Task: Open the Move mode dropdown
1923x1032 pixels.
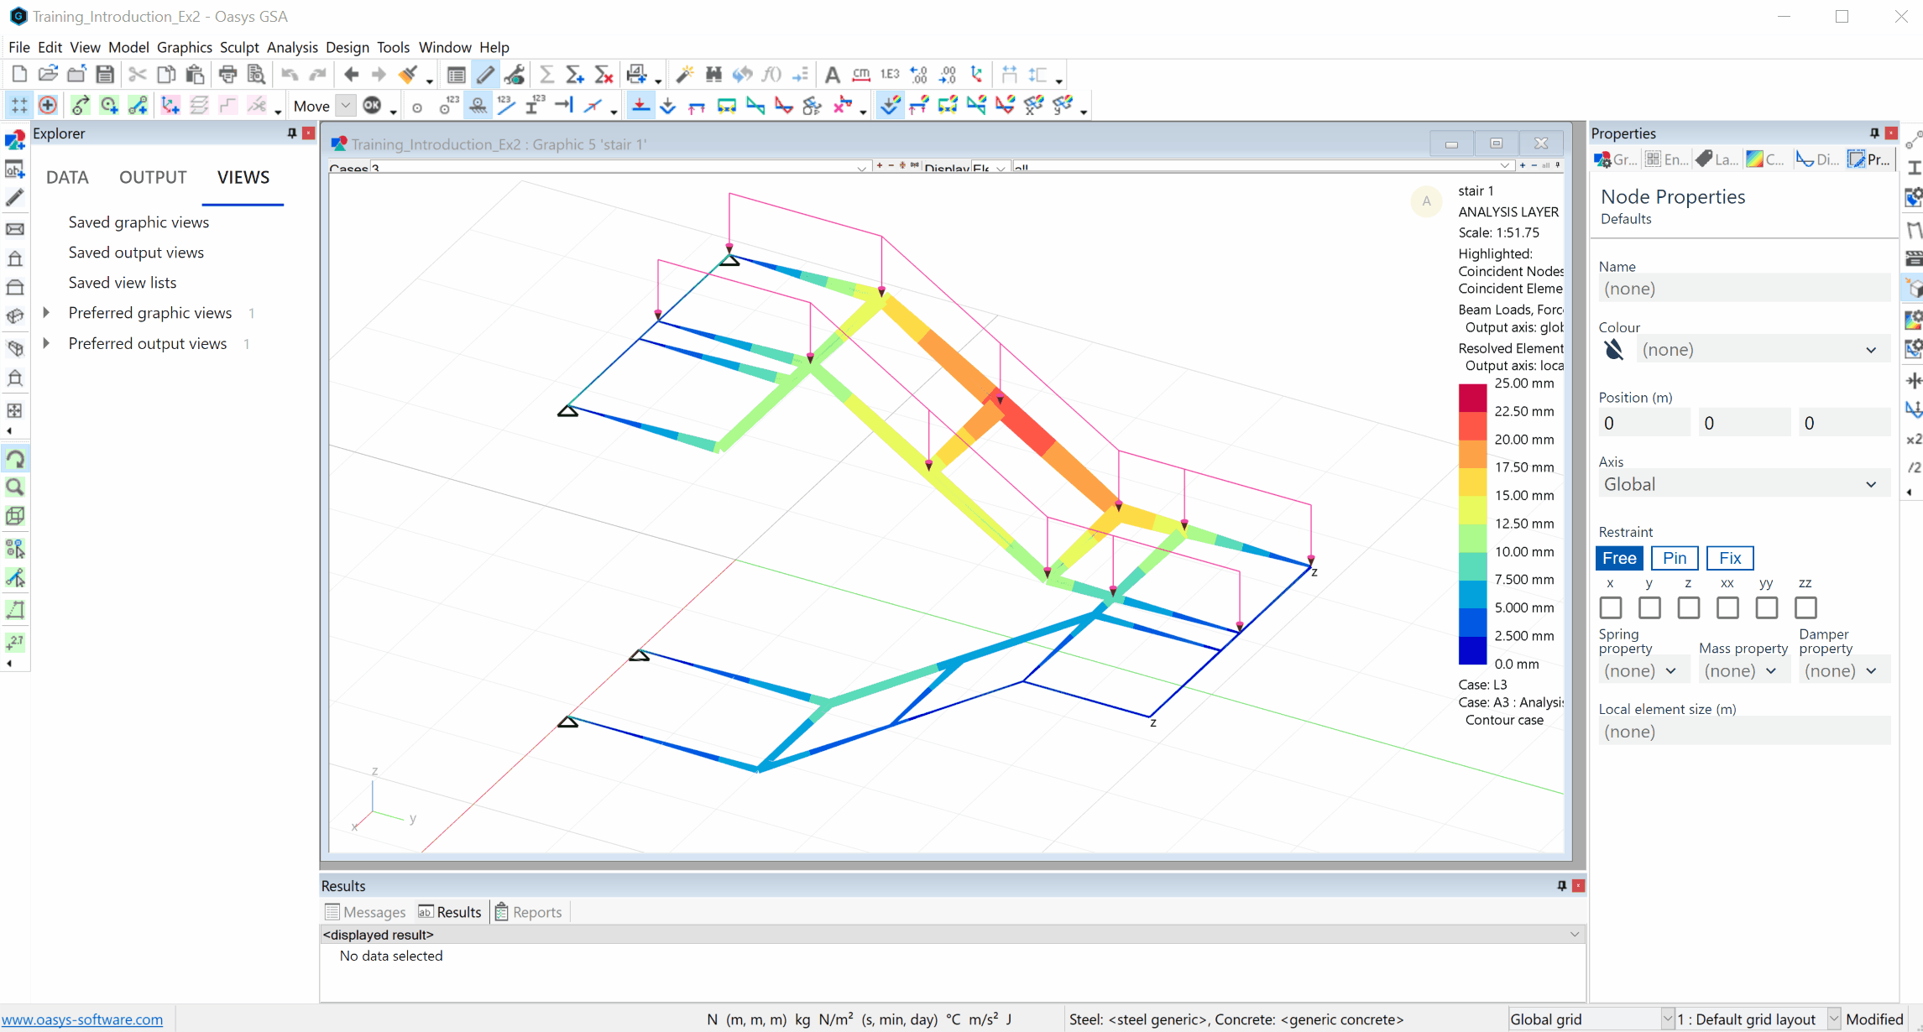Action: 345,106
